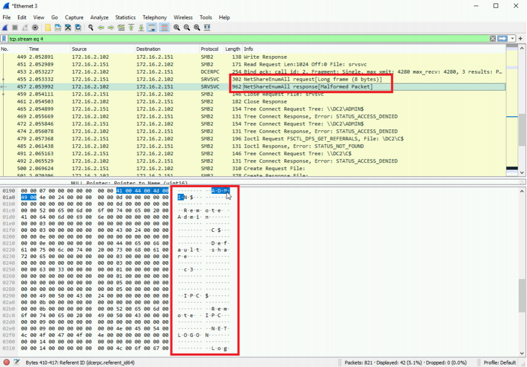Image resolution: width=527 pixels, height=367 pixels.
Task: Toggle auto-scroll during live capture
Action: (152, 28)
